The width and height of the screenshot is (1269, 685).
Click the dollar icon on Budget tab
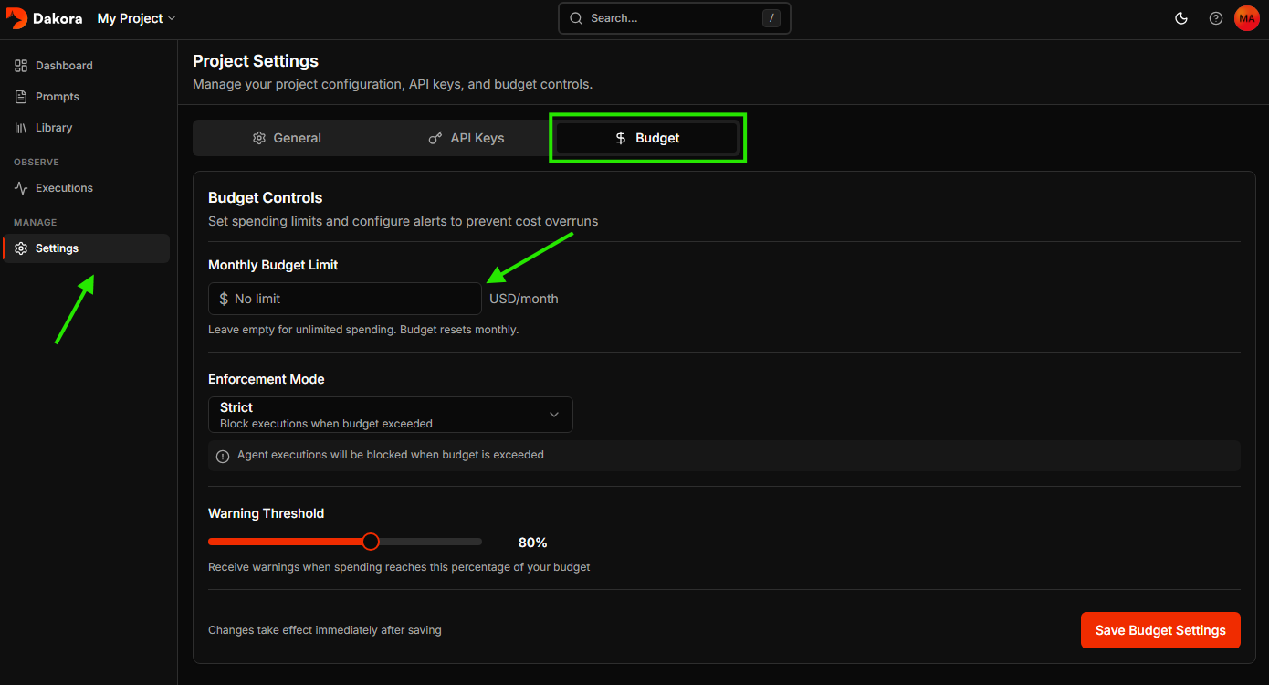[621, 138]
